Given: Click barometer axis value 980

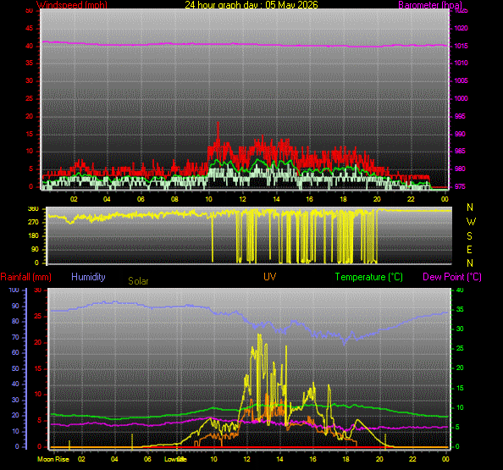Looking at the screenshot, I should tap(460, 169).
